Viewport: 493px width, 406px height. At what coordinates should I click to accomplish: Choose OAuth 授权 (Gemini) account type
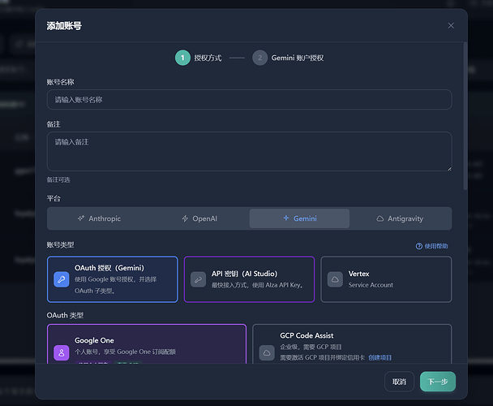click(113, 279)
